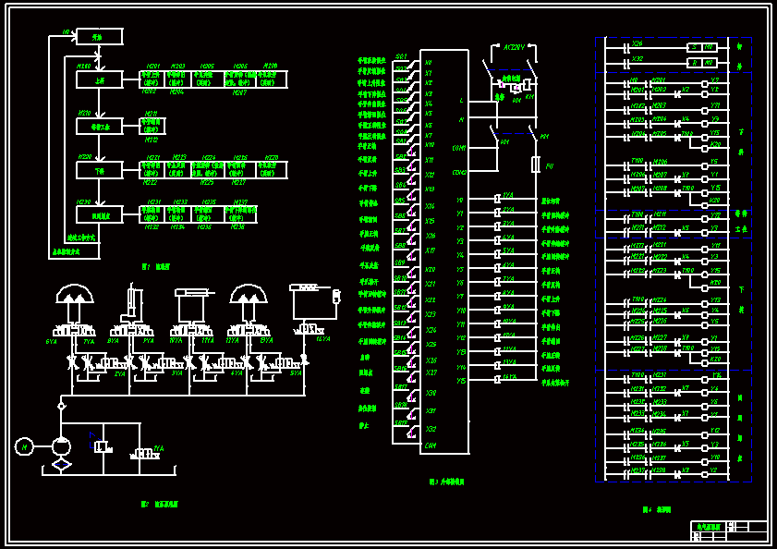The height and width of the screenshot is (549, 777).
Task: Select the 5YA label in hydraulic diagram
Action: tap(296, 373)
